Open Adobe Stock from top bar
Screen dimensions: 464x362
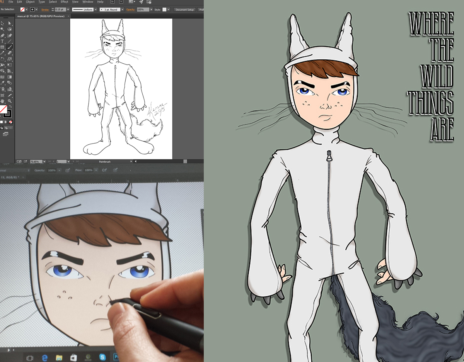121,2
